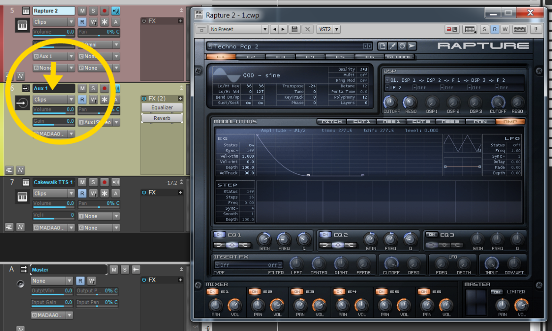Open the Equalizer effect on the Aux 1 track

(162, 108)
